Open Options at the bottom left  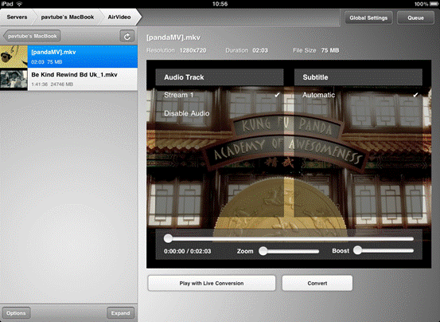tap(16, 313)
